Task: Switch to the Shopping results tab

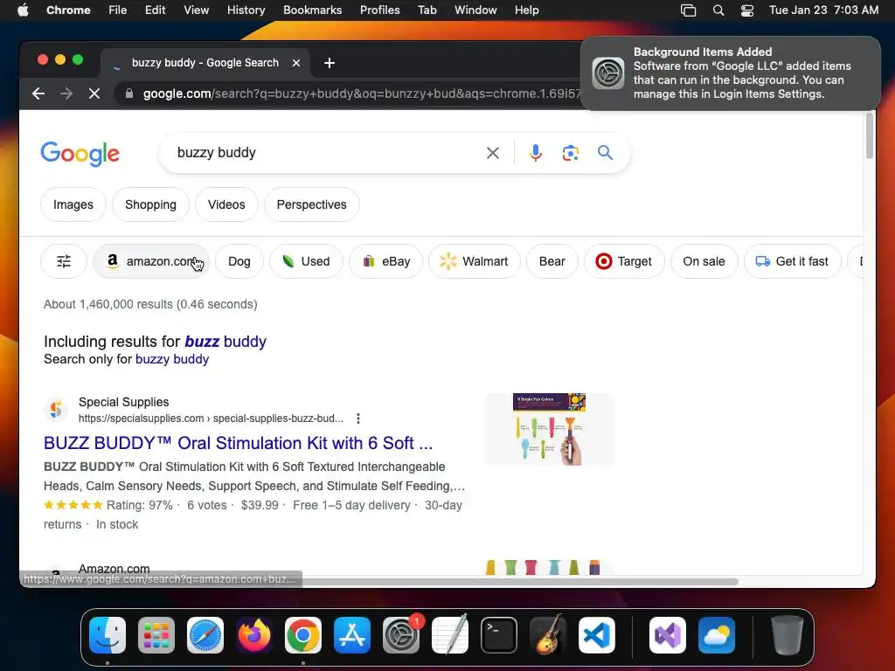Action: [150, 204]
